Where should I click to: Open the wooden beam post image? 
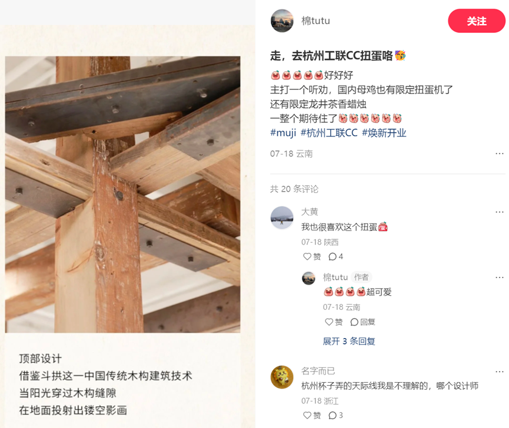click(x=123, y=195)
